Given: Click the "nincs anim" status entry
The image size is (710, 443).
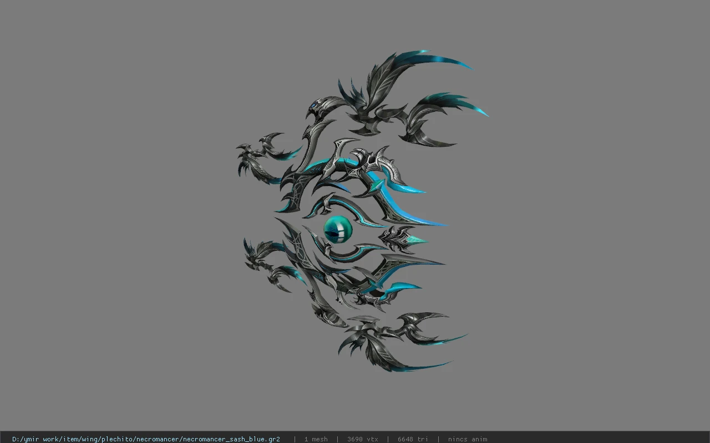Looking at the screenshot, I should [468, 439].
